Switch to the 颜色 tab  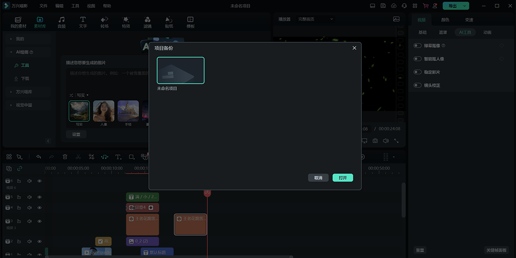(445, 20)
